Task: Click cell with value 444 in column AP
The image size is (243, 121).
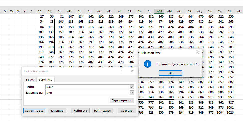Action: 189,17
